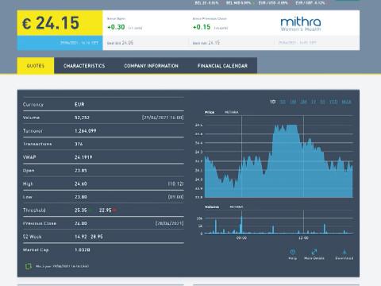
Task: Select the 5D chart range
Action: click(283, 102)
